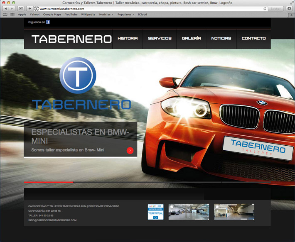The image size is (295, 242).
Task: Open the YouTube bookmark
Action: coord(71,15)
